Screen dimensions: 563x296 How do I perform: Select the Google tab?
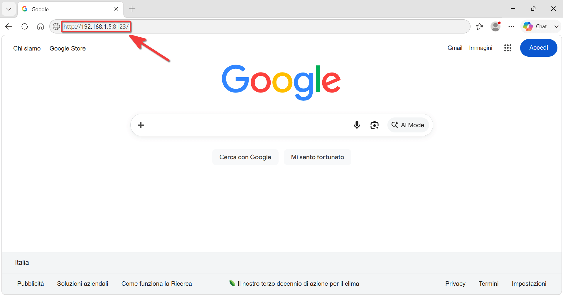coord(70,9)
